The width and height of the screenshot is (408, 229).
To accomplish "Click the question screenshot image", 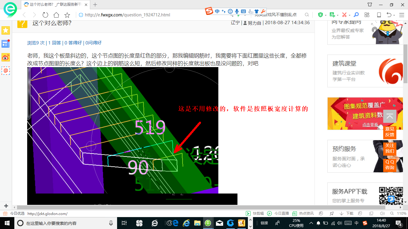I will coord(123,130).
